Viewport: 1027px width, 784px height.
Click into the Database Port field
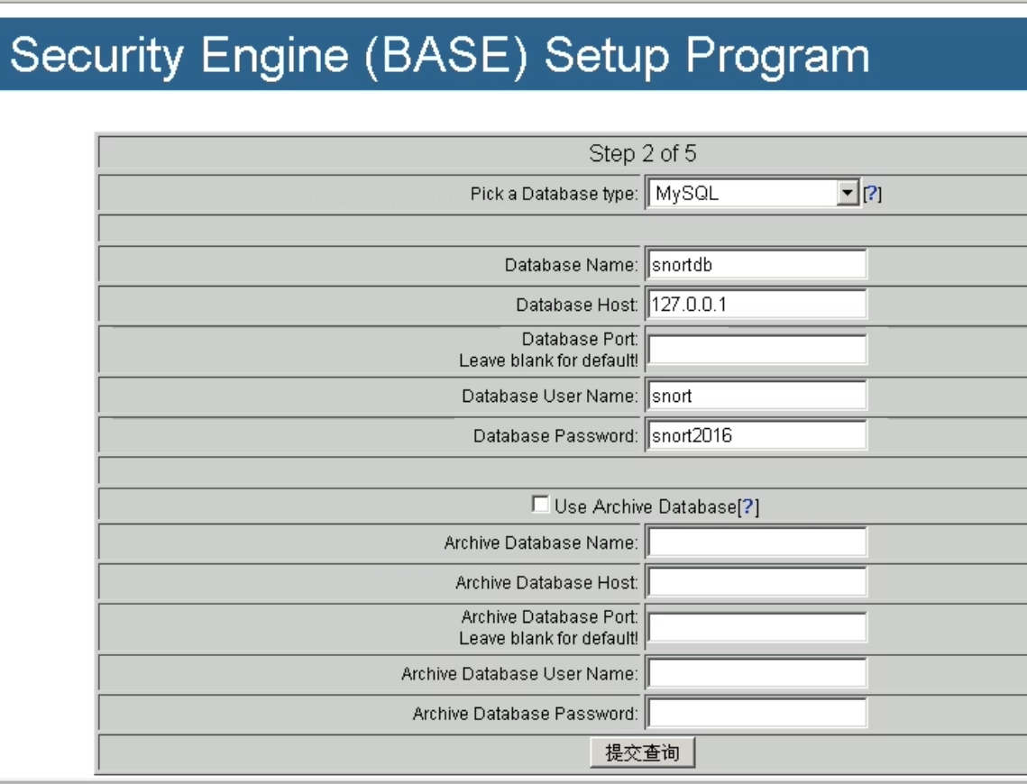tap(756, 350)
